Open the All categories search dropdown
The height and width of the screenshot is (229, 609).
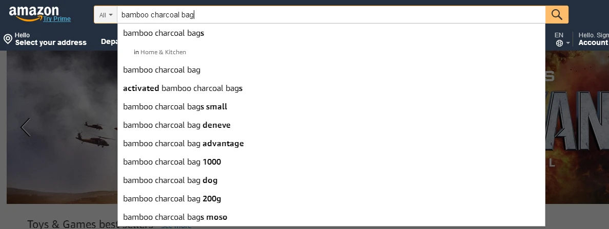106,15
